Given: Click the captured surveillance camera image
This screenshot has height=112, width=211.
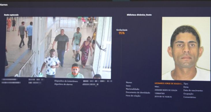Looking at the screenshot, I should pyautogui.click(x=58, y=48).
